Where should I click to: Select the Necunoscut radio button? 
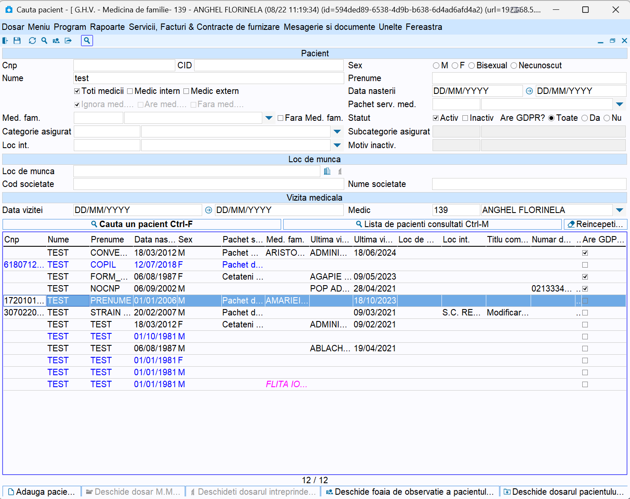[514, 66]
